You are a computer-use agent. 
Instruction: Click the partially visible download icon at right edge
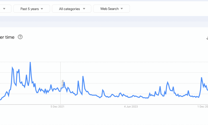pyautogui.click(x=207, y=38)
